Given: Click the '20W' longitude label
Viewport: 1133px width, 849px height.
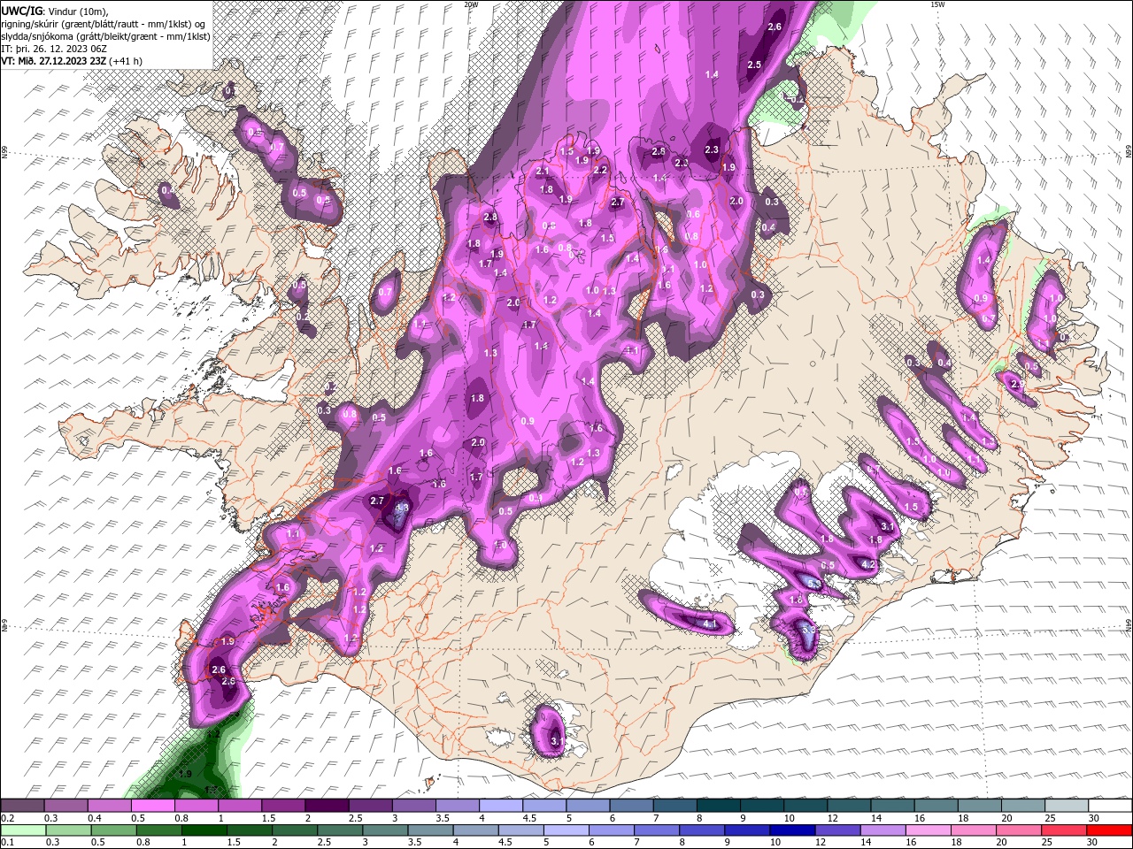Looking at the screenshot, I should 471,4.
